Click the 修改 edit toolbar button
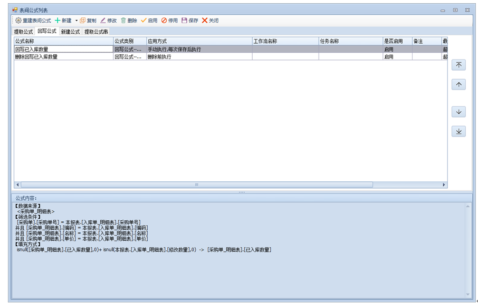478x304 pixels. 108,21
